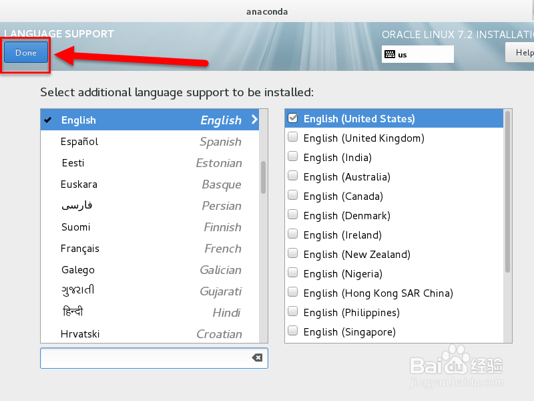The image size is (534, 401).
Task: Check the English (Ireland) option
Action: (292, 234)
